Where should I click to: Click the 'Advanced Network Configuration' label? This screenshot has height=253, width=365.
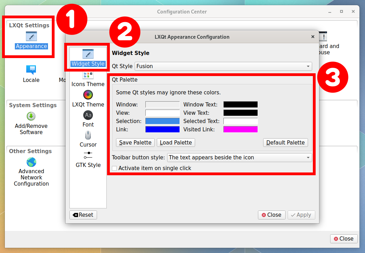pos(31,178)
